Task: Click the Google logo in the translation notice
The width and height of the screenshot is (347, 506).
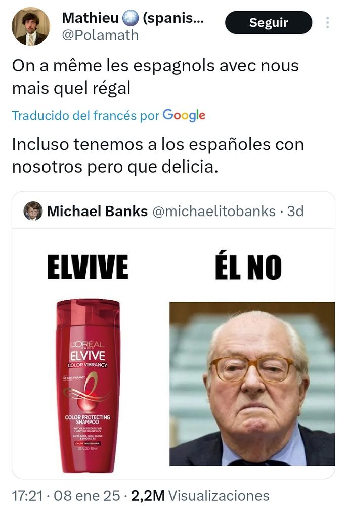Action: point(184,115)
